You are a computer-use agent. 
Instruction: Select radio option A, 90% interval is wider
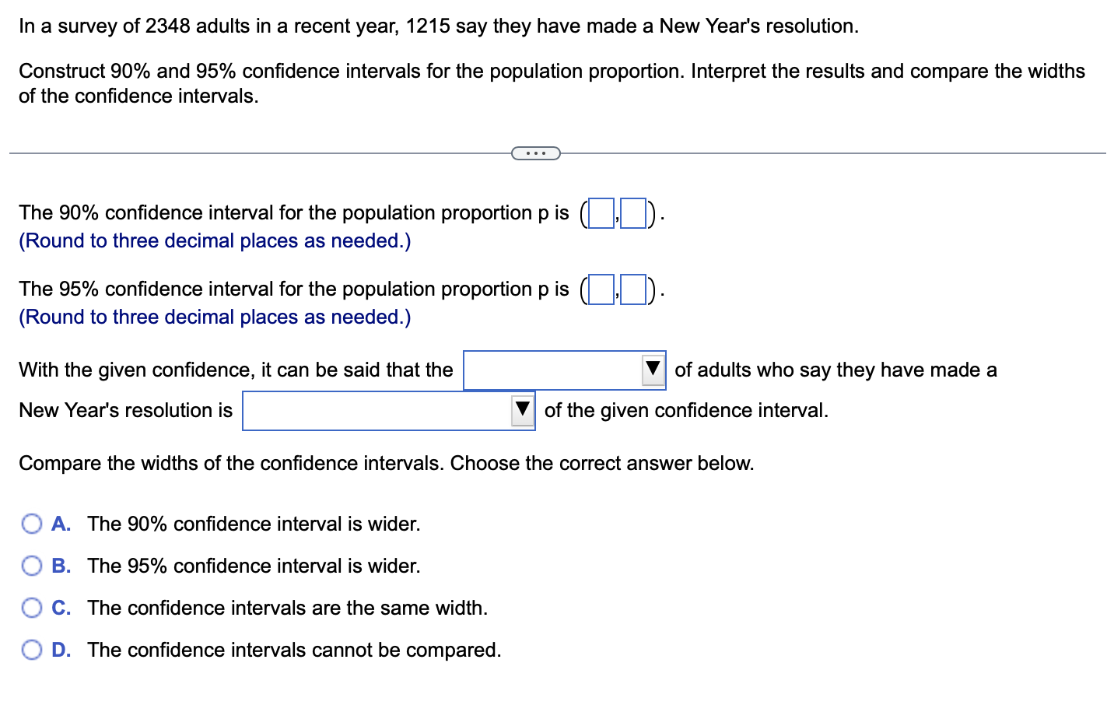(x=31, y=524)
